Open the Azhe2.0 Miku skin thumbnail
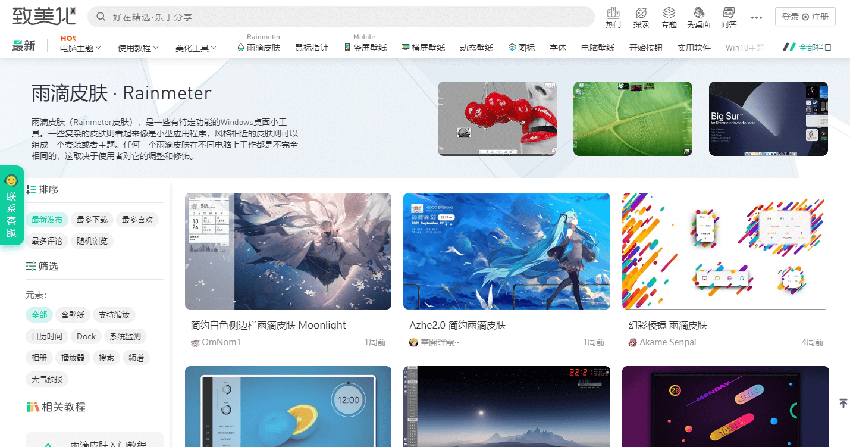850x447 pixels. point(506,251)
